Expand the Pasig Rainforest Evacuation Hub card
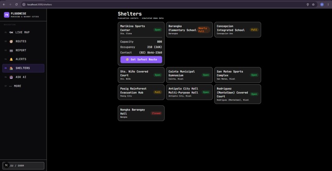 pyautogui.click(x=141, y=92)
